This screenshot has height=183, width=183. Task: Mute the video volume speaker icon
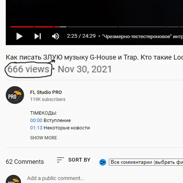coord(56,36)
